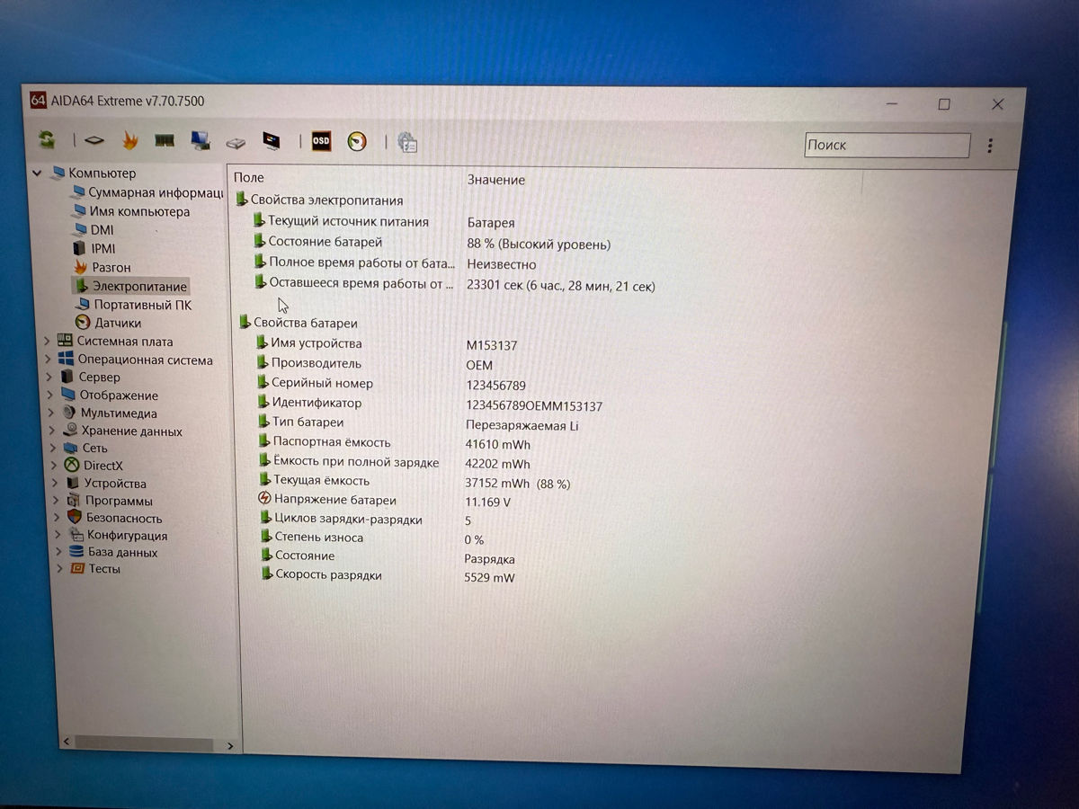Open the OSD panel toolbar icon
Viewport: 1079px width, 809px height.
[x=321, y=141]
